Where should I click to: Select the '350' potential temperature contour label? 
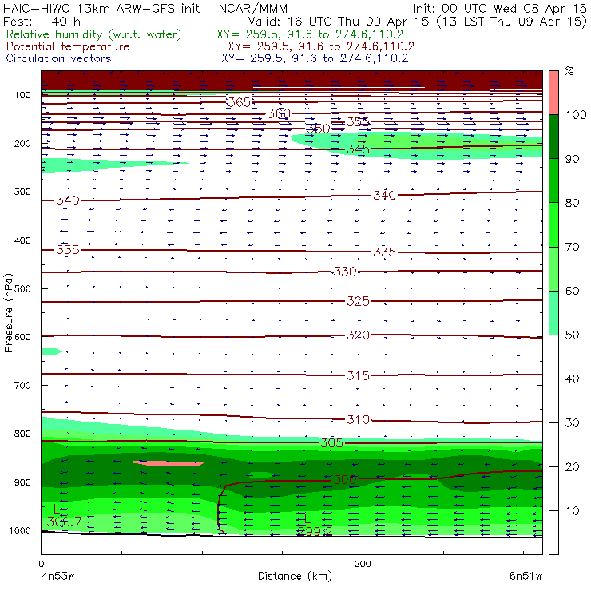[319, 129]
